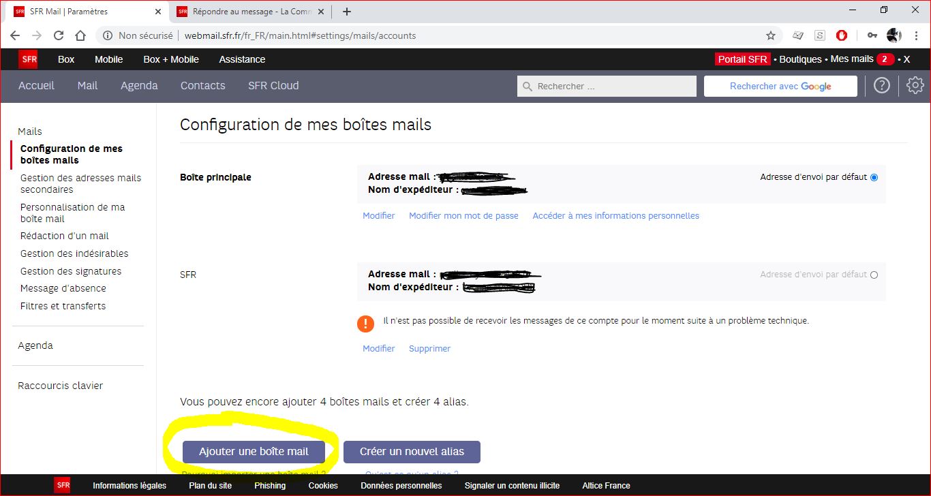
Task: Open SFR Cloud tab
Action: click(273, 86)
